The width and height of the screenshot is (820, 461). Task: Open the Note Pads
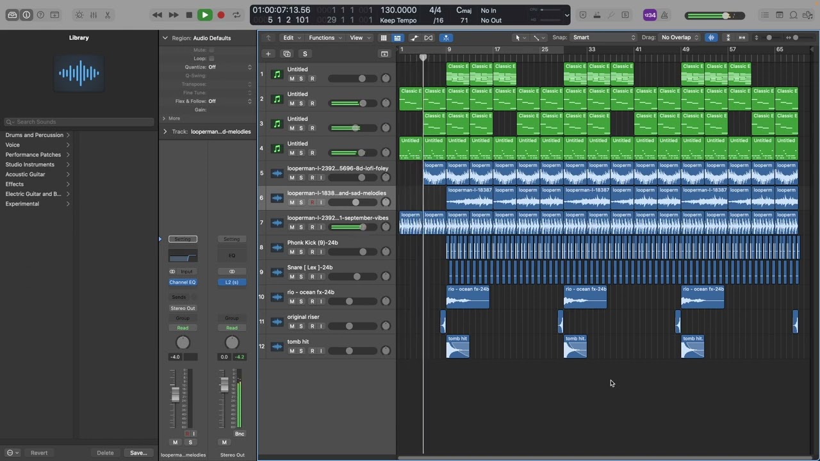pyautogui.click(x=779, y=15)
